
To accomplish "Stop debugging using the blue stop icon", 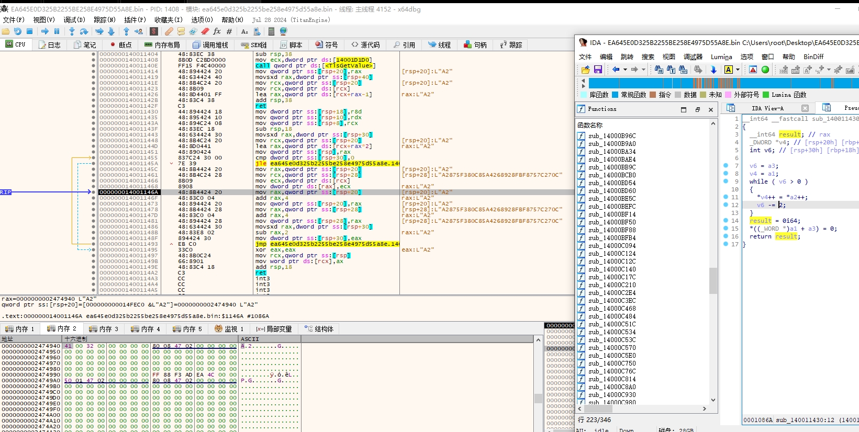I will pyautogui.click(x=29, y=31).
